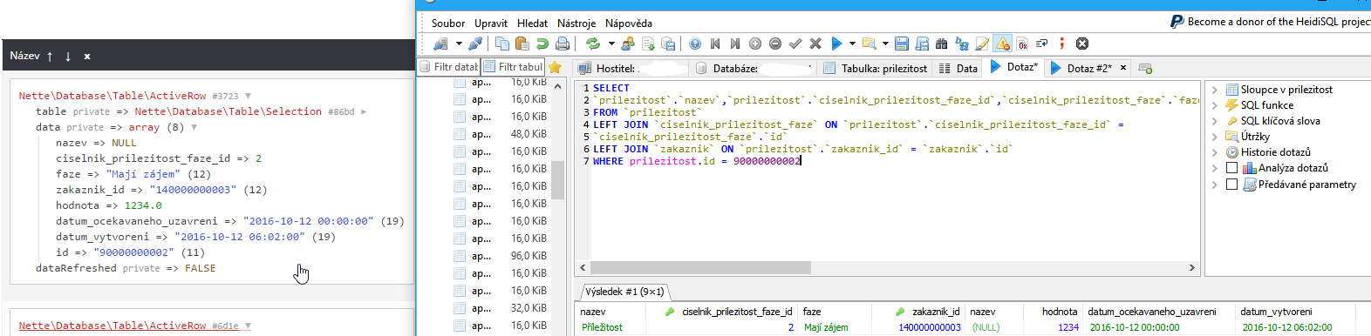Open the session manager connect icon
1371x336 pixels.
[441, 44]
